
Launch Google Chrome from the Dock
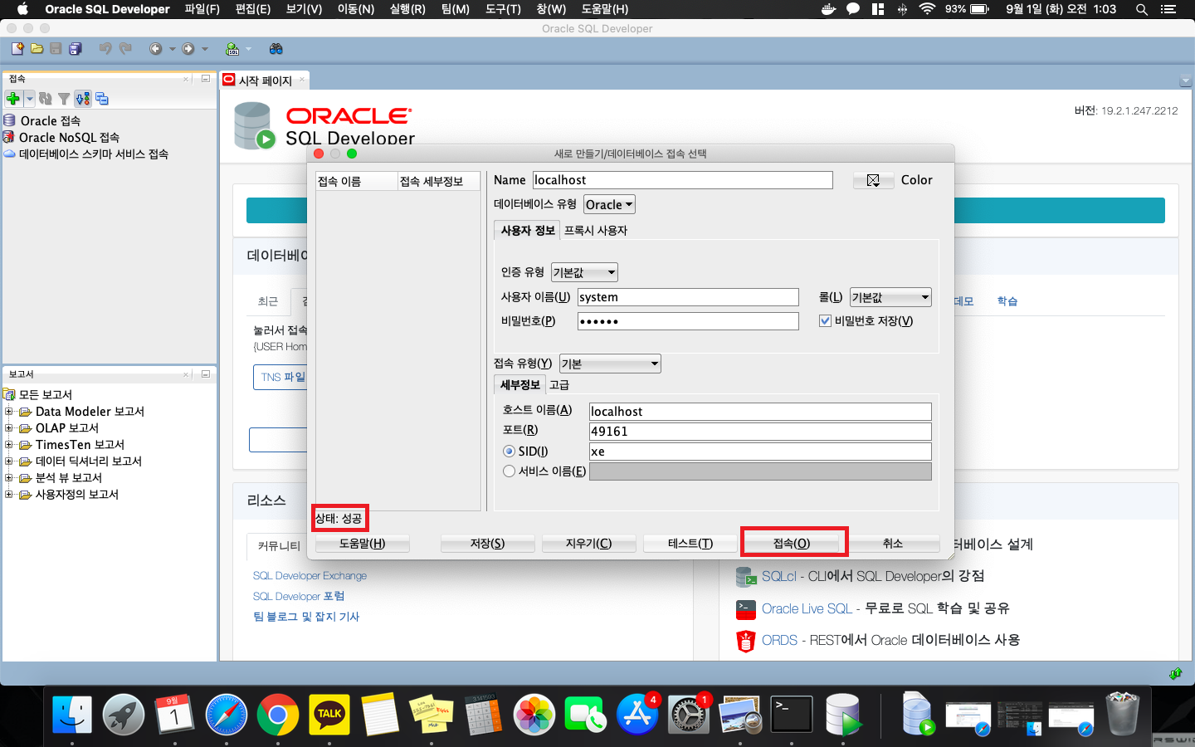(277, 714)
